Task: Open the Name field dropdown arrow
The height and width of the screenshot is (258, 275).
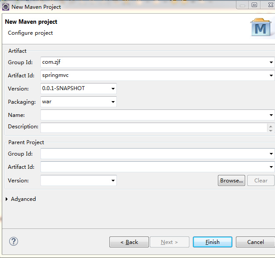Action: click(271, 115)
